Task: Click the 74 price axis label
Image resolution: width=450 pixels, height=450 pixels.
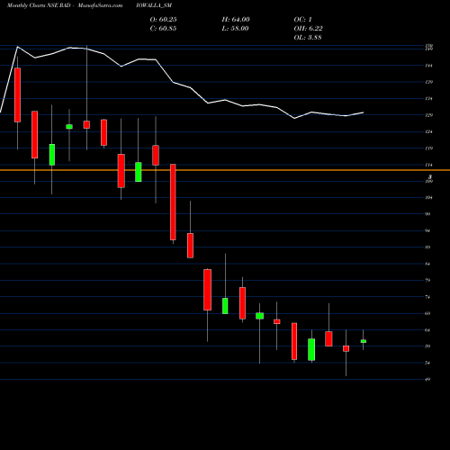Action: tap(427, 297)
